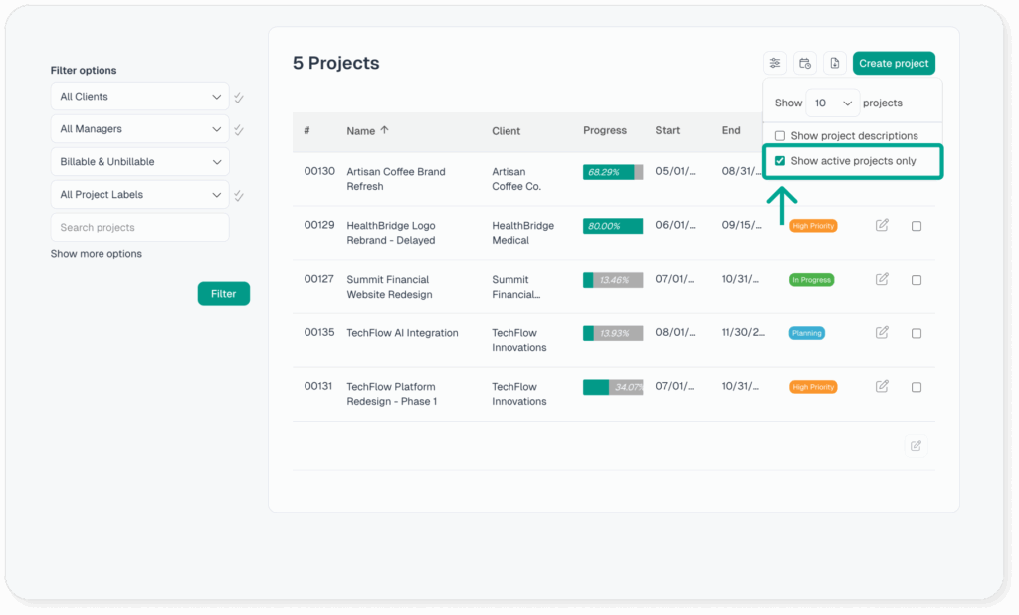Open the All Clients dropdown

click(x=139, y=97)
